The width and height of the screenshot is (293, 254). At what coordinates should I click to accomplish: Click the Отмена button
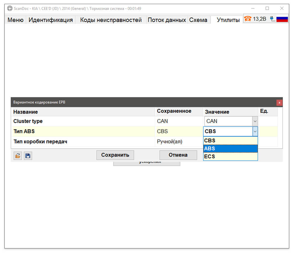(x=178, y=155)
